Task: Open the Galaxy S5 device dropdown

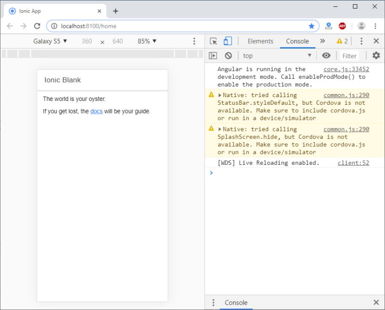Action: tap(50, 41)
